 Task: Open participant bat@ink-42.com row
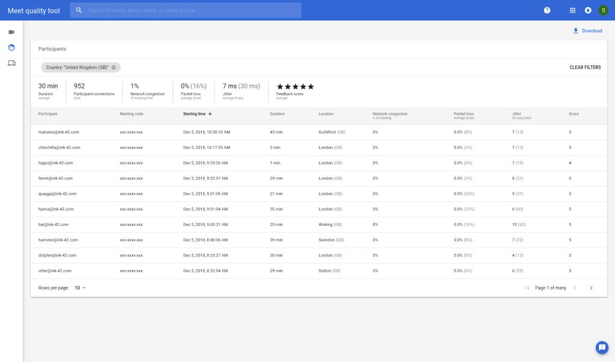pos(53,224)
